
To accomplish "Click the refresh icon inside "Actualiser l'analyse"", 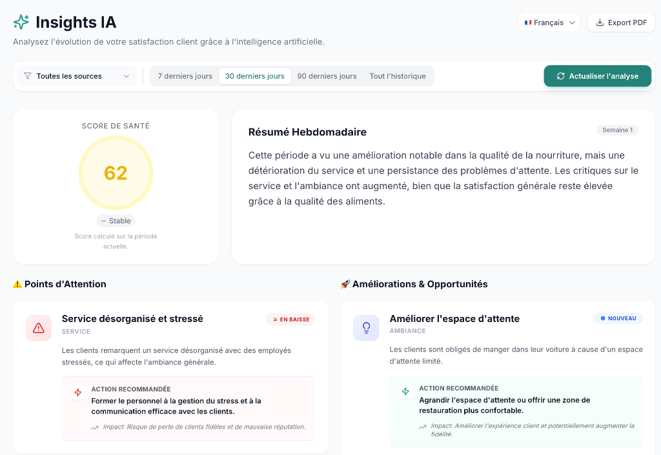I will (561, 76).
